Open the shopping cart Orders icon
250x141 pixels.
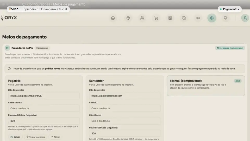pos(156,18)
